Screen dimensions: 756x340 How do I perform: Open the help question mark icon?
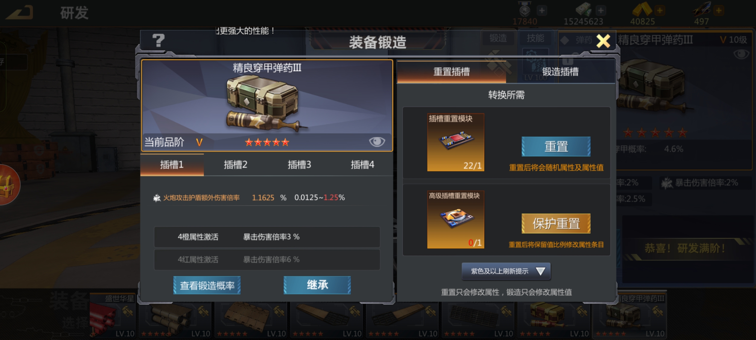click(x=158, y=41)
